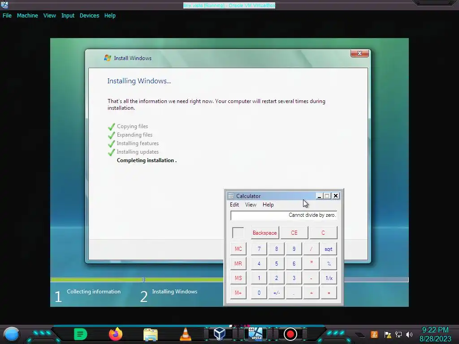
Task: Open VLC media player from taskbar
Action: coord(185,334)
